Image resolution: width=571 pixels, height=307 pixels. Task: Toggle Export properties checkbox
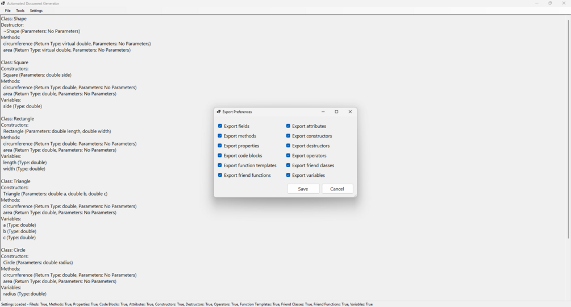(x=220, y=146)
